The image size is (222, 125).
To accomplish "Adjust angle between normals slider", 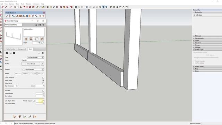I will tap(206, 58).
